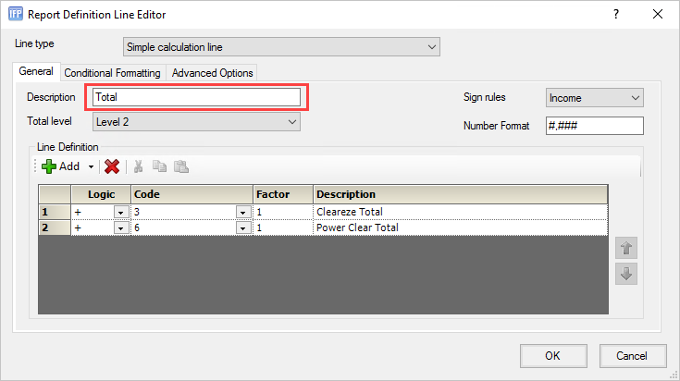Click the resize grip at dialog corner
The image size is (680, 381).
pos(674,375)
